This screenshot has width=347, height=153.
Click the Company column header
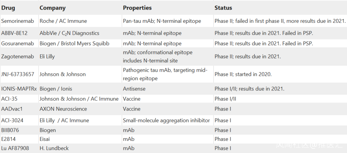click(x=52, y=8)
